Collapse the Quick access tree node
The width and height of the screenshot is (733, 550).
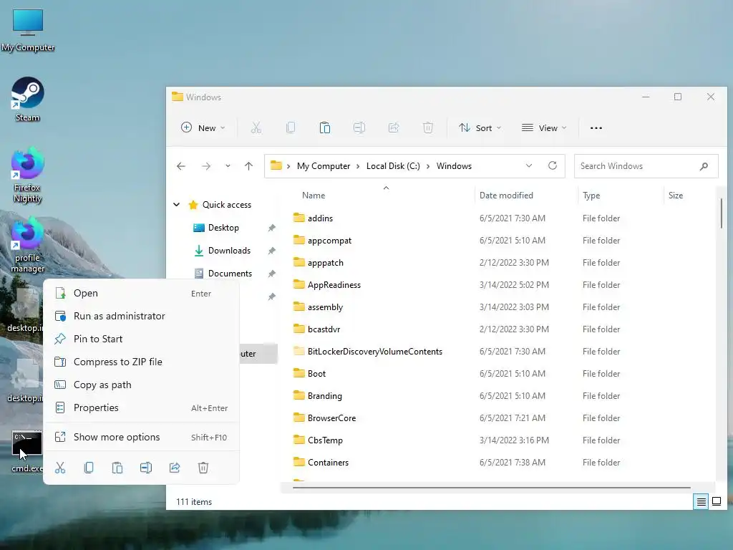[x=177, y=204]
